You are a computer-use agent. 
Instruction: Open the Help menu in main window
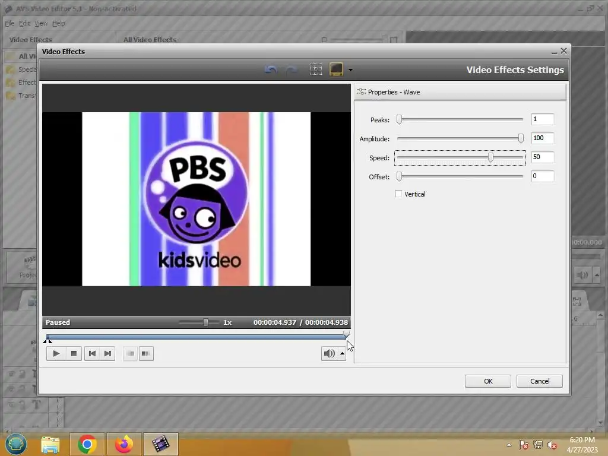59,23
